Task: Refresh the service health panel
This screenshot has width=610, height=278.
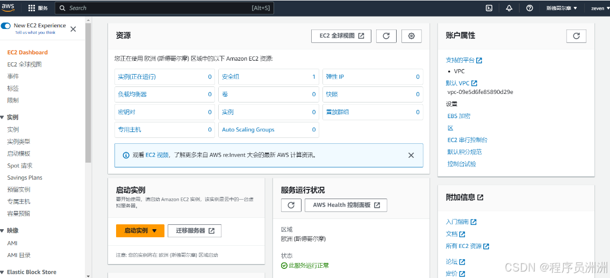Action: (291, 205)
